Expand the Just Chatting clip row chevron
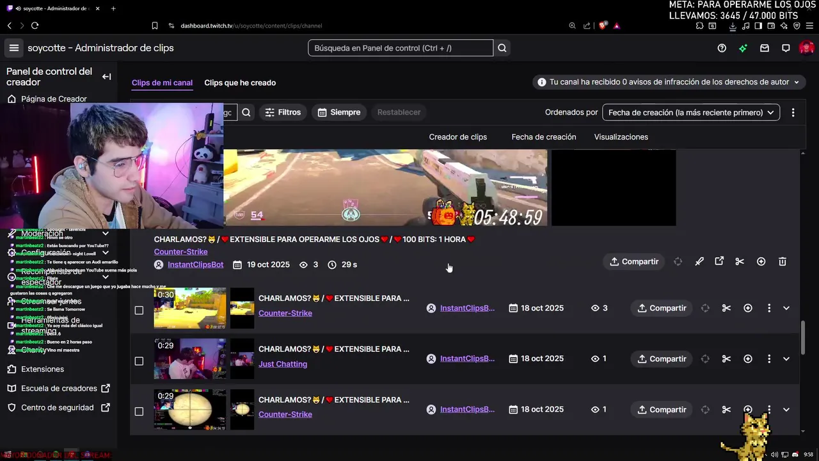This screenshot has width=819, height=461. 786,359
